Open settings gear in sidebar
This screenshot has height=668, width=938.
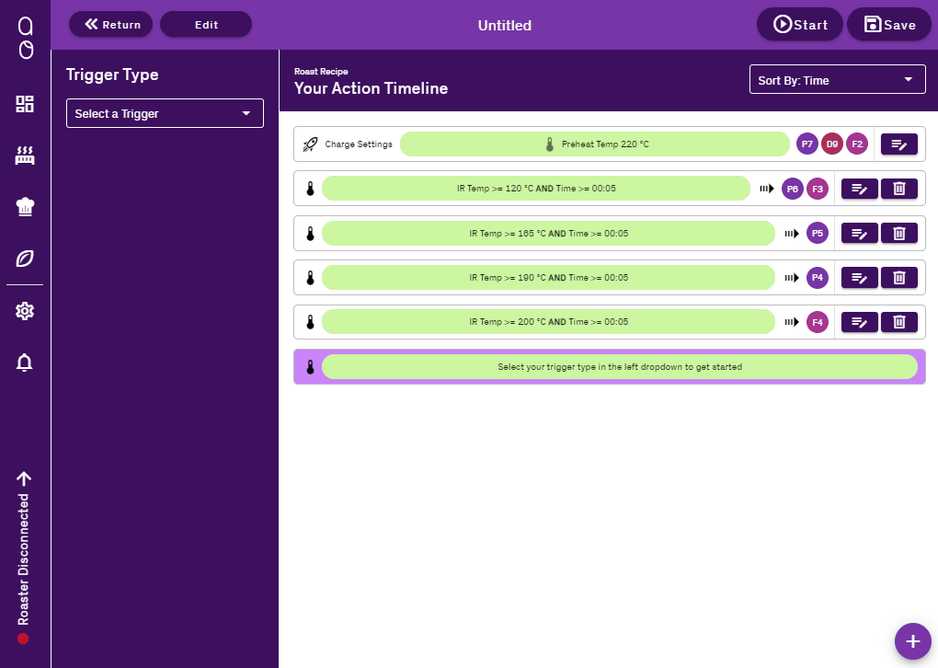25,312
